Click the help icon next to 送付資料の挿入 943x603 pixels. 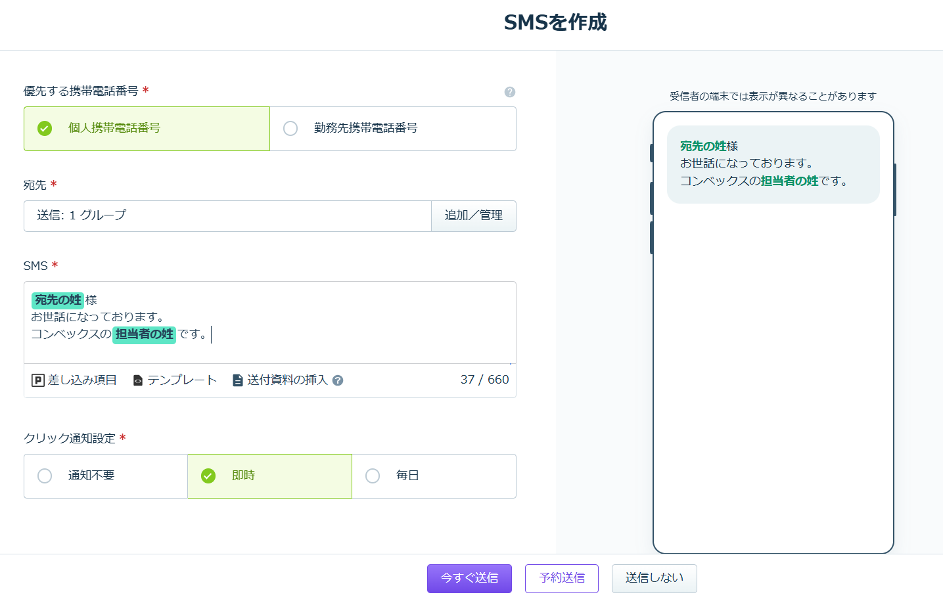click(x=338, y=380)
